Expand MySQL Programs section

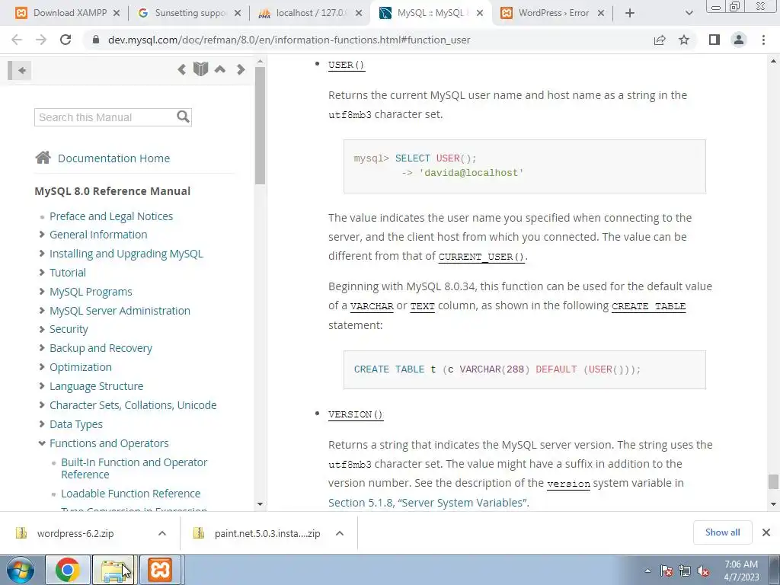42,291
